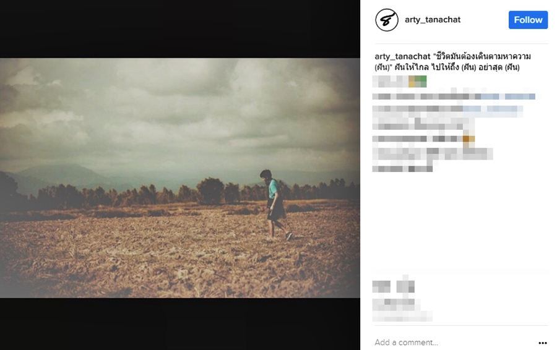Image resolution: width=557 pixels, height=350 pixels.
Task: Click the blurred green emoji under caption
Action: 417,81
